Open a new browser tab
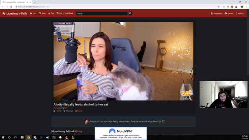The width and height of the screenshot is (249, 140). [x=35, y=2]
